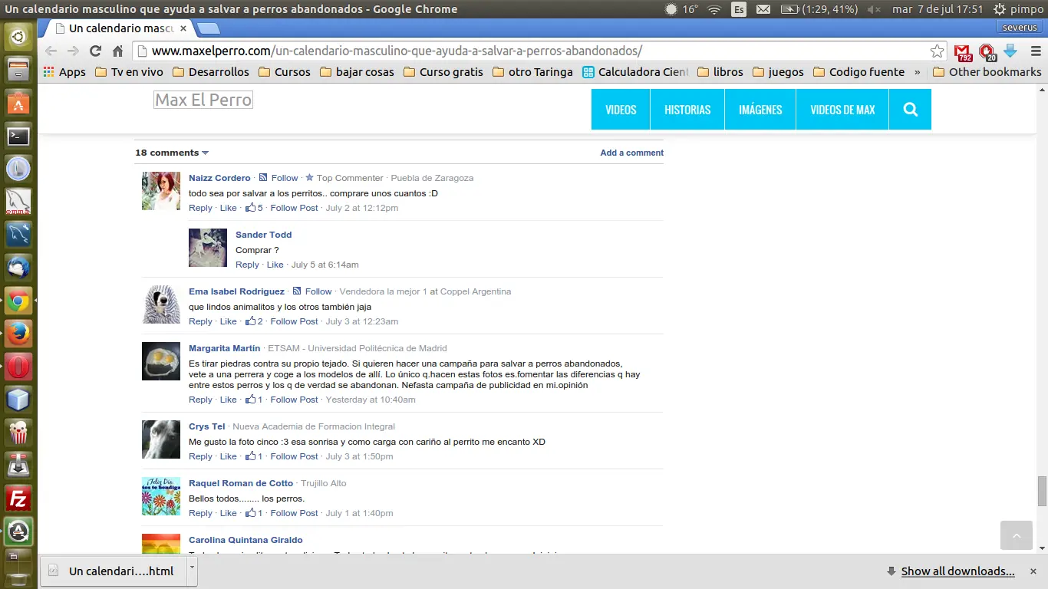Reload the page with the refresh icon
The height and width of the screenshot is (589, 1048).
(95, 51)
